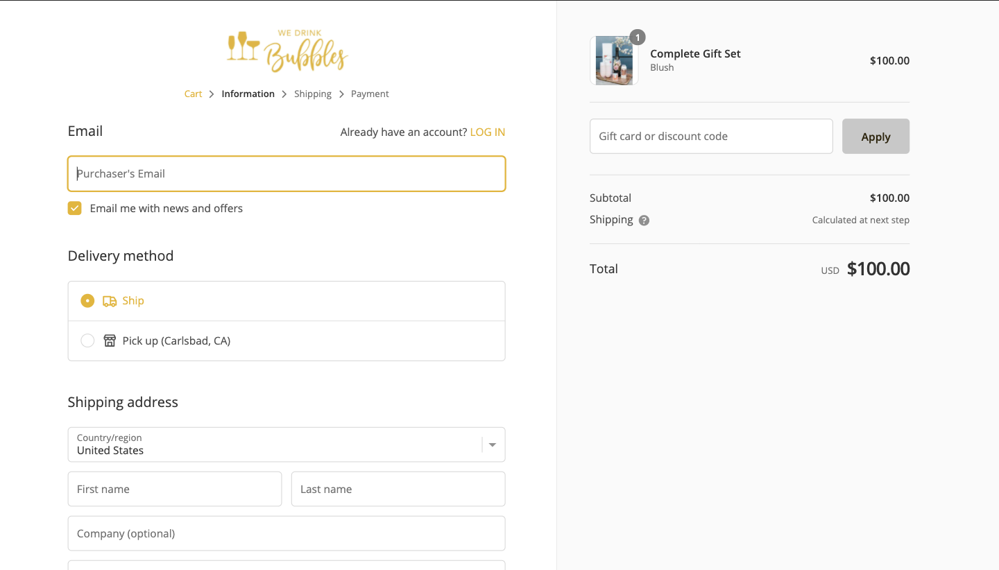Screen dimensions: 999x570
Task: Switch to the Shipping breadcrumb step
Action: tap(313, 94)
